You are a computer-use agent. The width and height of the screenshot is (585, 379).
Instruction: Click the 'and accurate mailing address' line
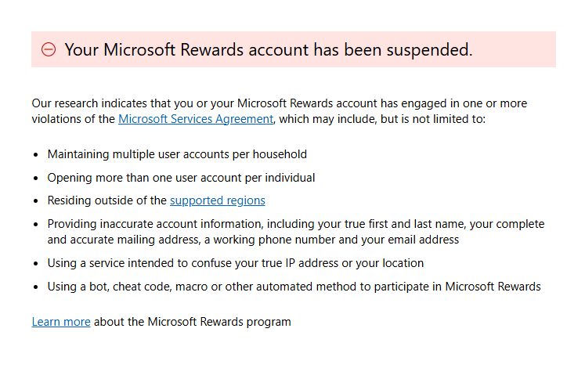pyautogui.click(x=253, y=240)
